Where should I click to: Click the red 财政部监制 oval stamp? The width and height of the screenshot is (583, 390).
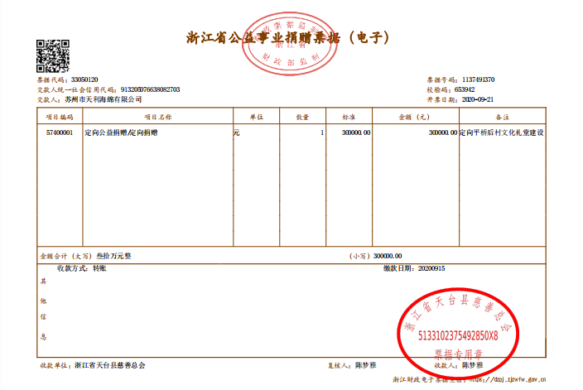pyautogui.click(x=290, y=44)
